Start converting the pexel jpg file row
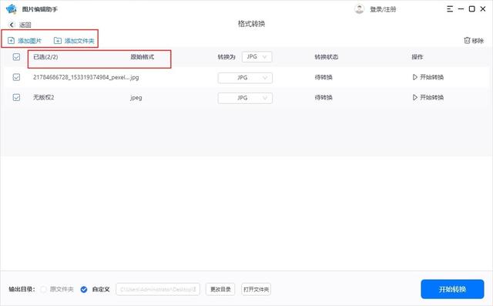493x306 pixels. (x=428, y=77)
